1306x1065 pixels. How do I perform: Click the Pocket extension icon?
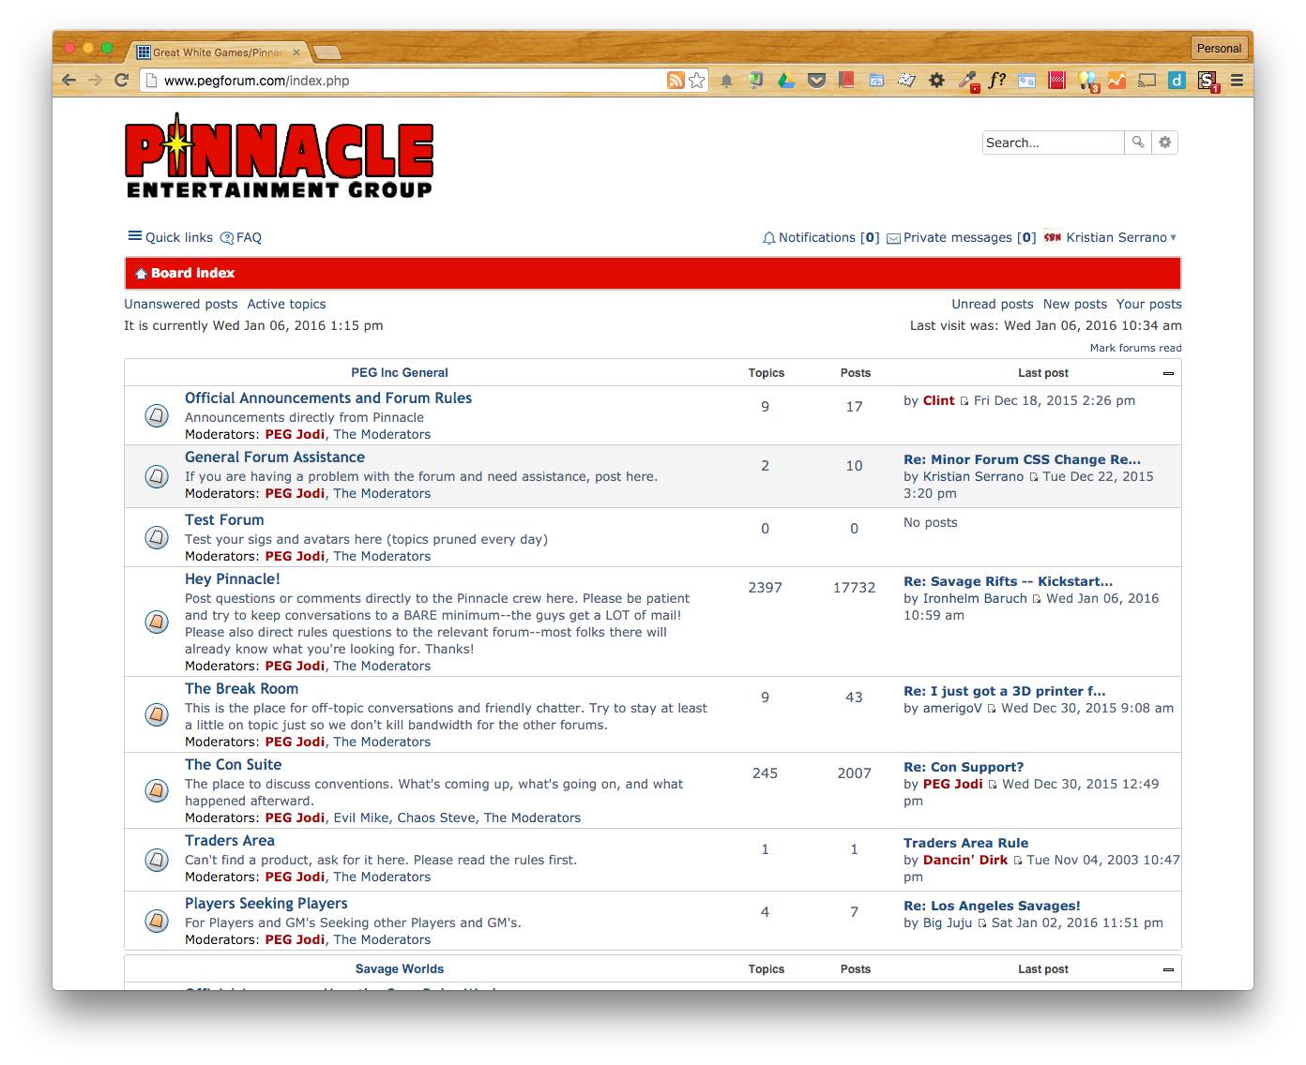tap(815, 81)
